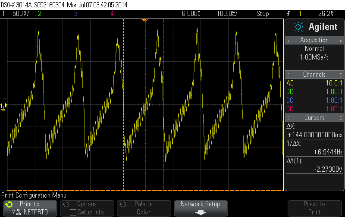Screen dimensions: 345x217
Task: Click the Agilent logo icon
Action: point(298,27)
